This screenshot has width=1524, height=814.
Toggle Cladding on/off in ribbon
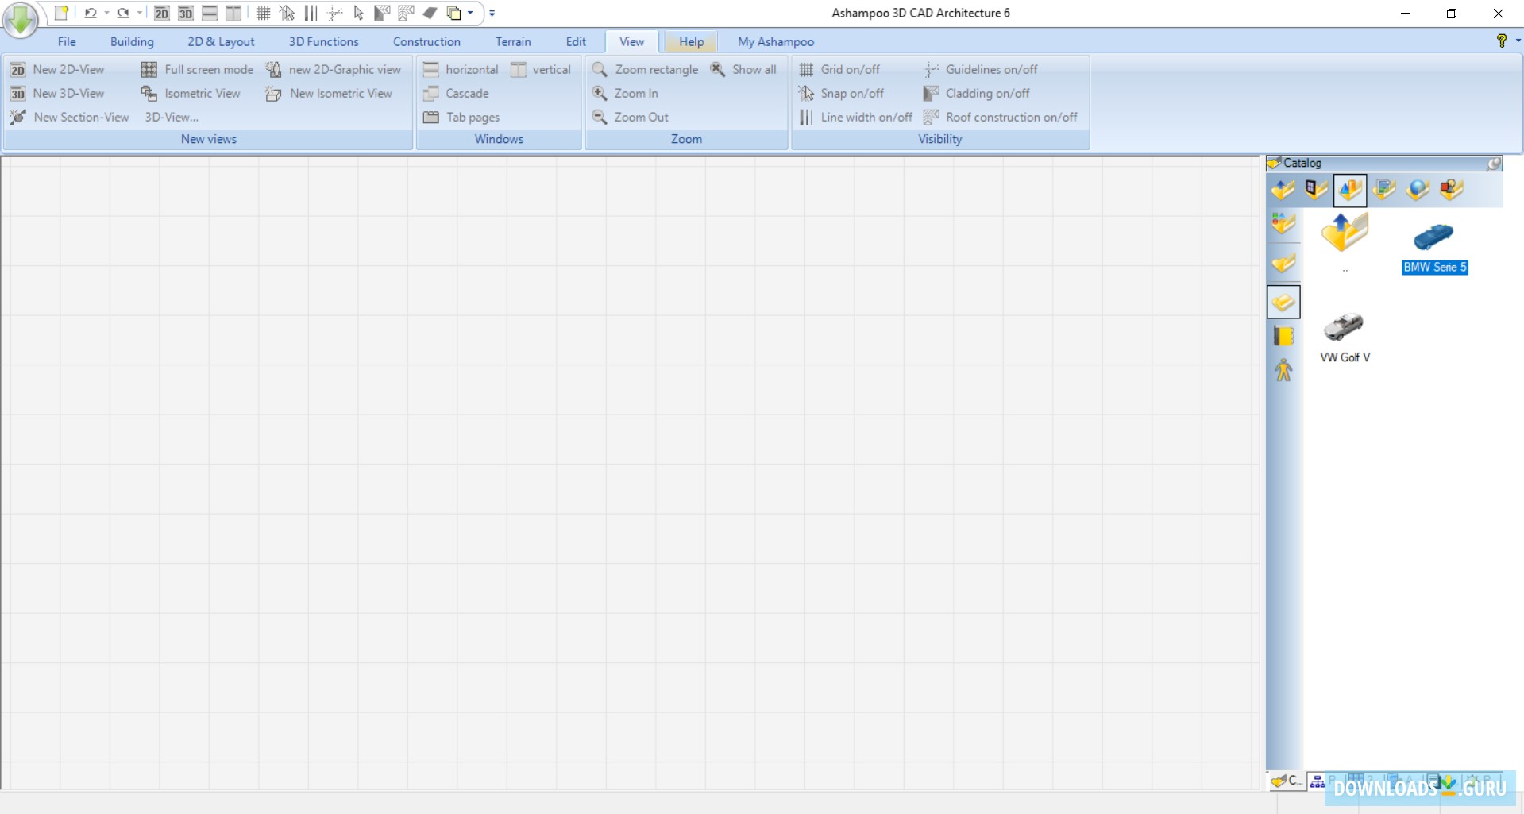(977, 93)
